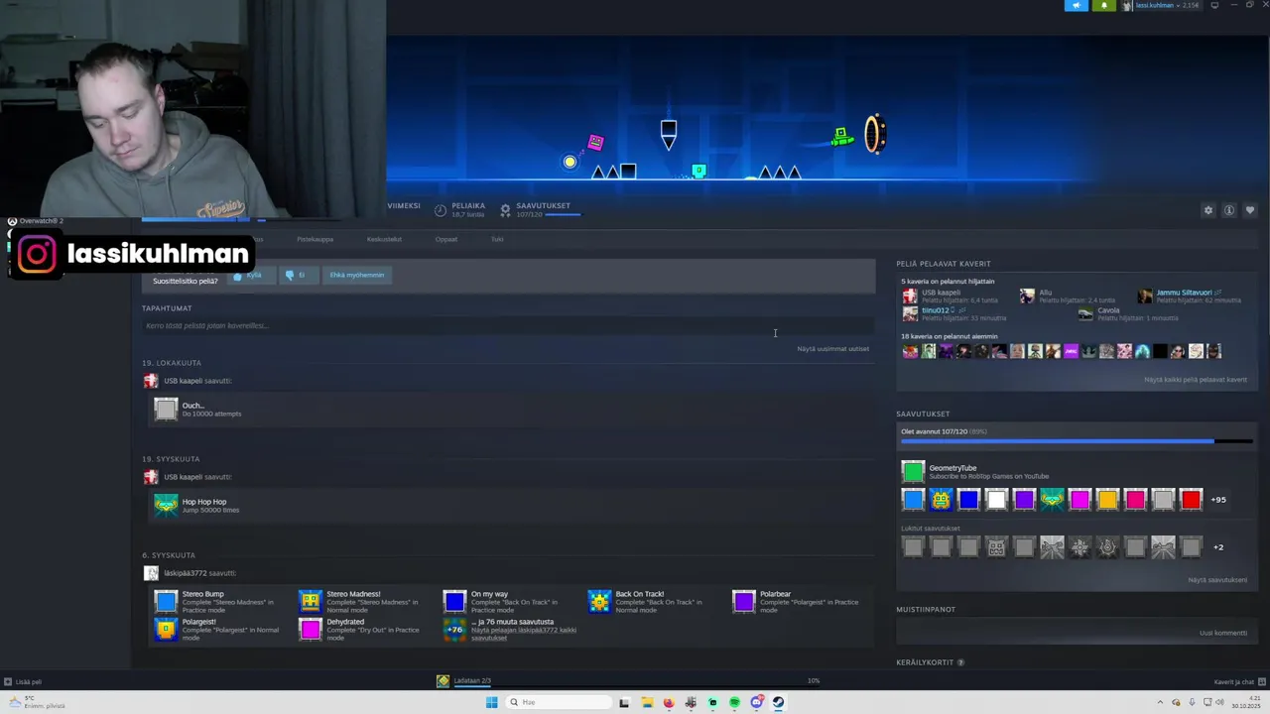Click the Windows taskbar search box

[x=557, y=702]
